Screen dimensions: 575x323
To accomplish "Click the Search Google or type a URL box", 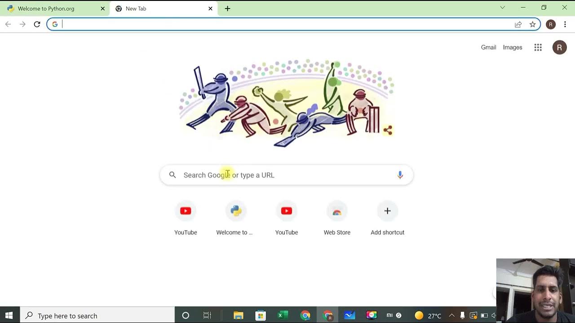I will tap(287, 175).
